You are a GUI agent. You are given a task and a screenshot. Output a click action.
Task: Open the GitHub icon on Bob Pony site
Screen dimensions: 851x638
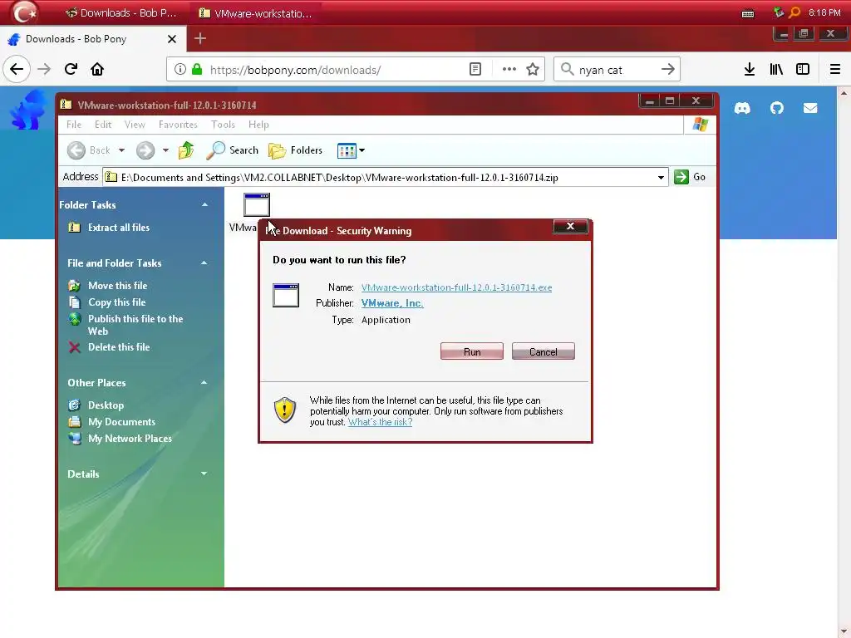click(777, 108)
